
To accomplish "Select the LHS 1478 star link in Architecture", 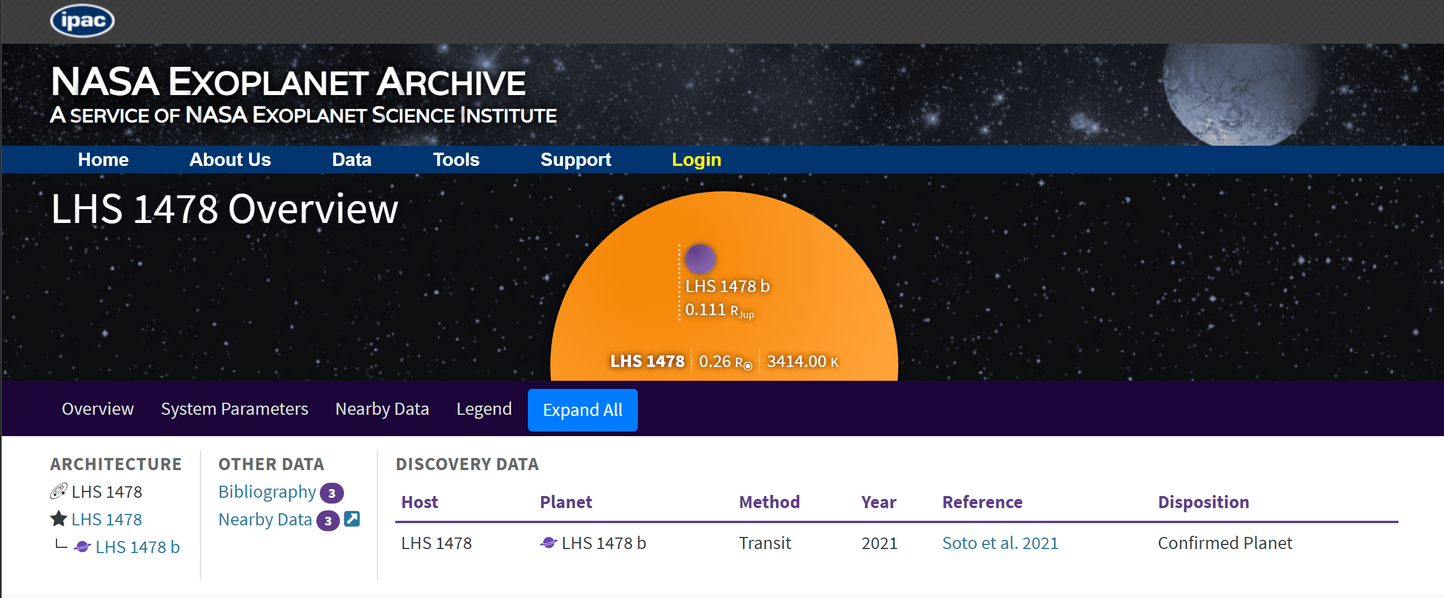I will [x=107, y=520].
